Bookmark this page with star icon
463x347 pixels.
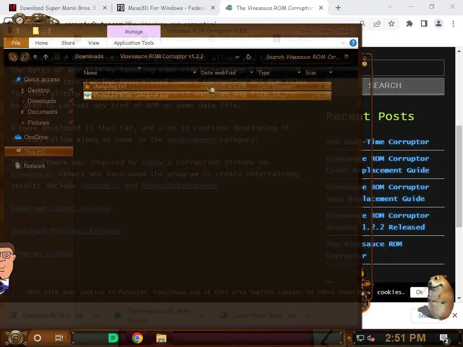point(392,23)
